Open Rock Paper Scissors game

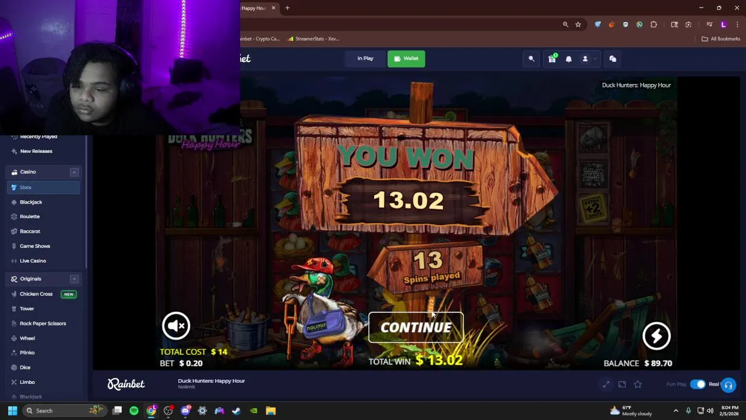point(43,323)
